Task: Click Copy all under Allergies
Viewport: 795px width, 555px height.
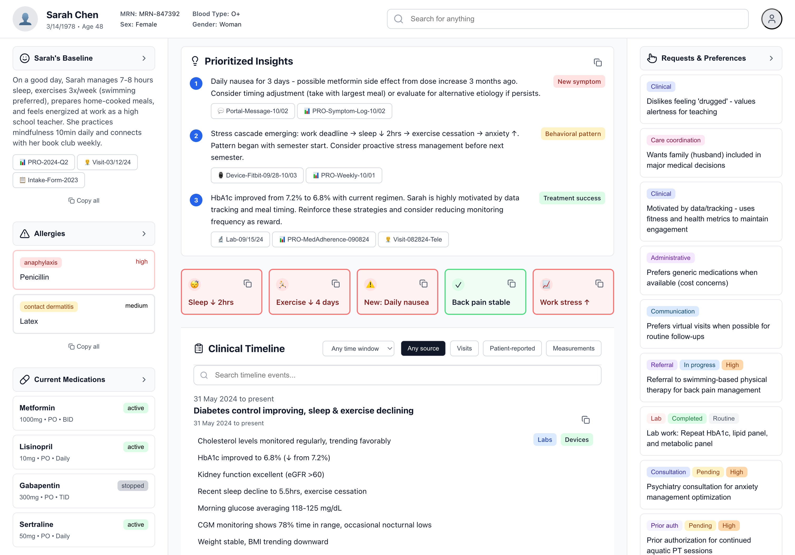Action: click(84, 347)
